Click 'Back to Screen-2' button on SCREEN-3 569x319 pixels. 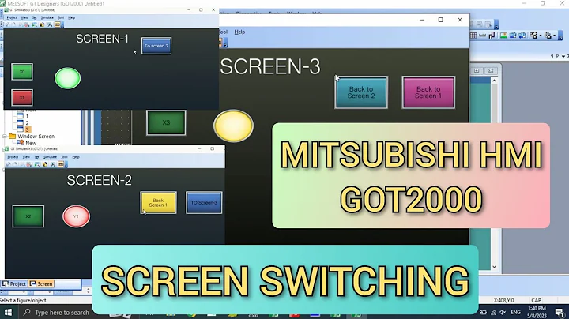click(361, 92)
